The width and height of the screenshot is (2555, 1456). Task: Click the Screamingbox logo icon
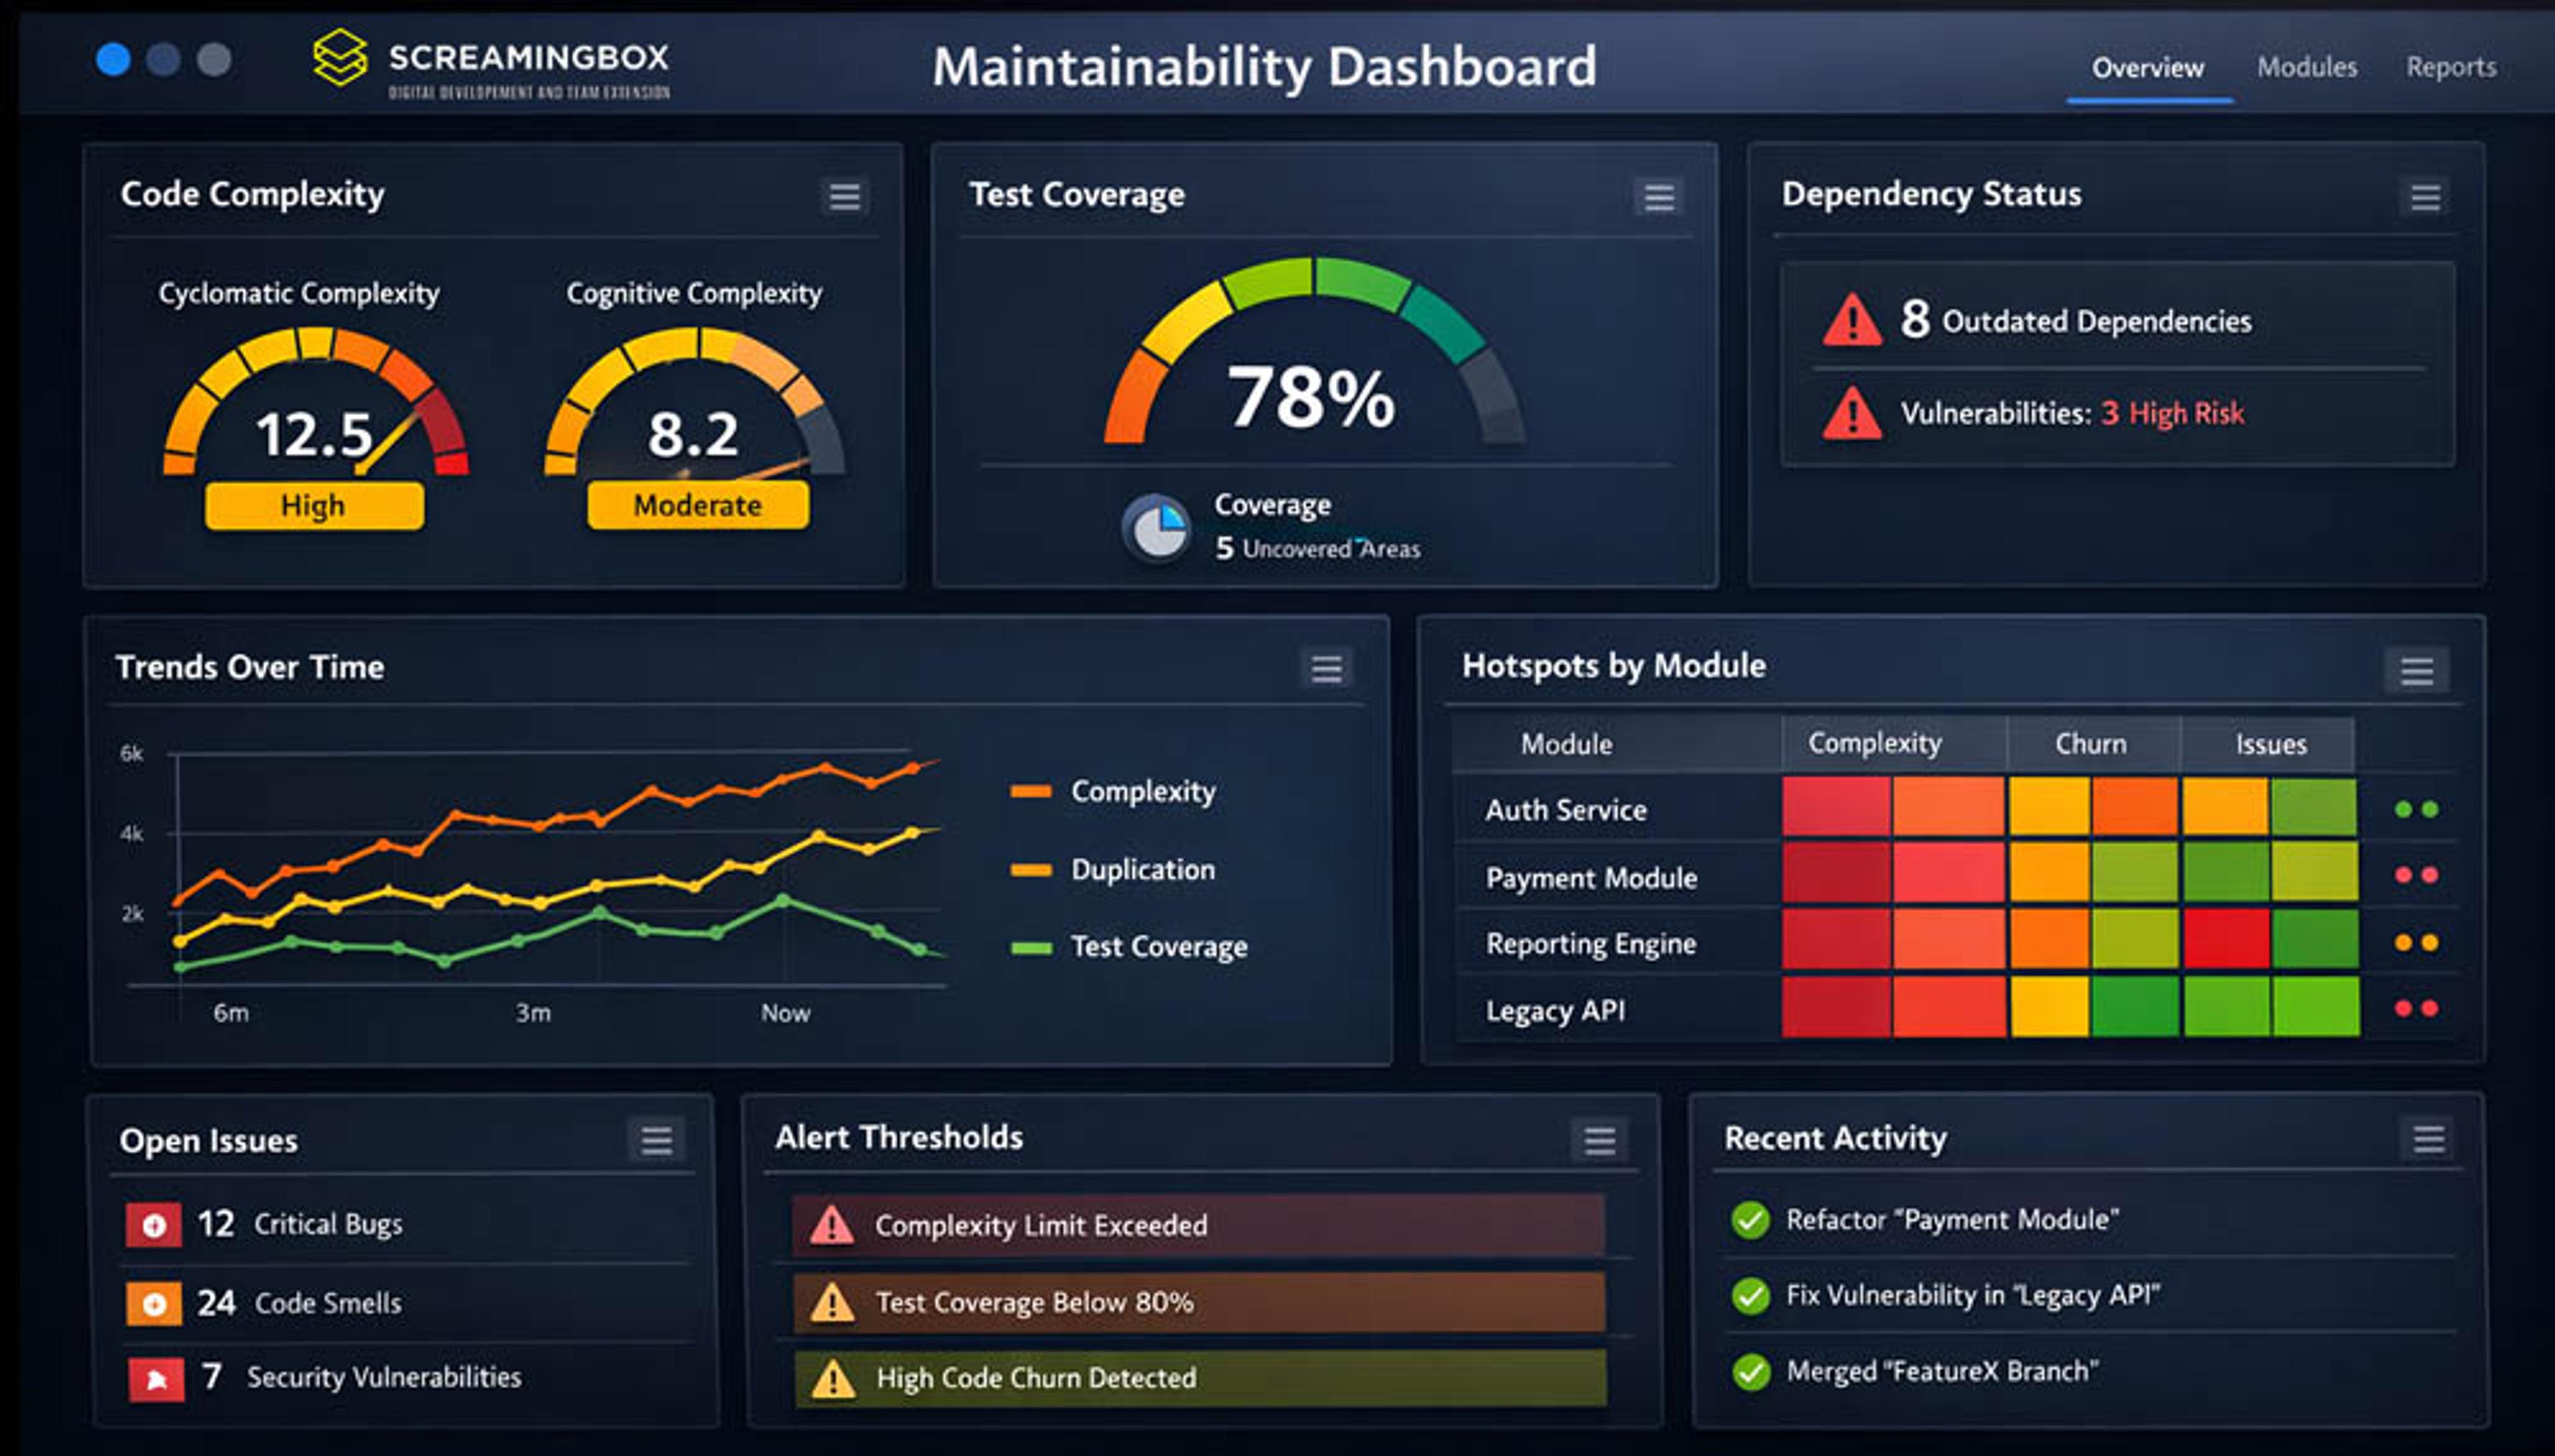pos(340,57)
